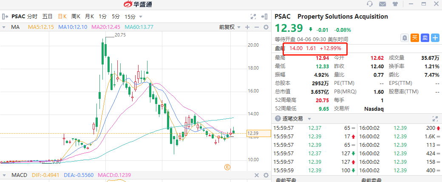Select the 周K weekly candlestick tab

[76, 17]
